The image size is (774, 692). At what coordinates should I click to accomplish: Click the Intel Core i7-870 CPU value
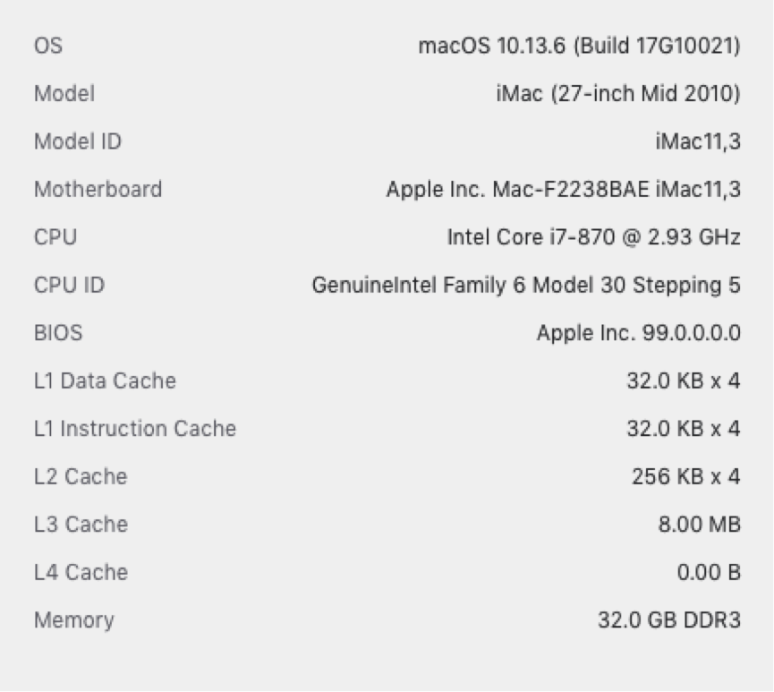coord(594,237)
